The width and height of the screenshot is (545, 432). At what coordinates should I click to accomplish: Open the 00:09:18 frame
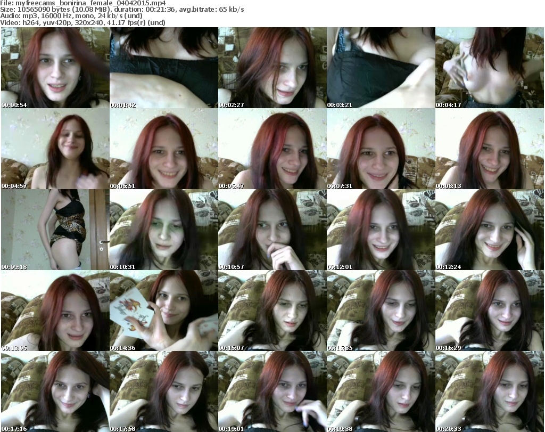(x=55, y=230)
